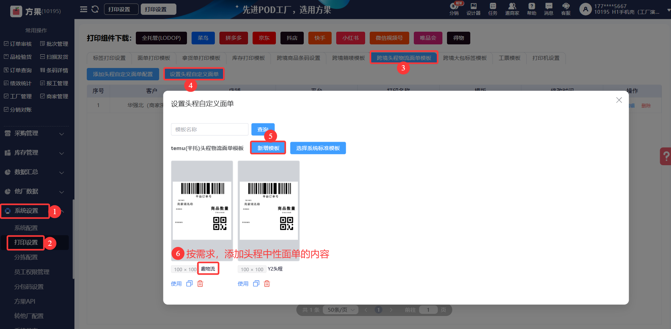This screenshot has width=671, height=329.
Task: Select 分包码设置 in the sidebar submenu
Action: pyautogui.click(x=29, y=287)
